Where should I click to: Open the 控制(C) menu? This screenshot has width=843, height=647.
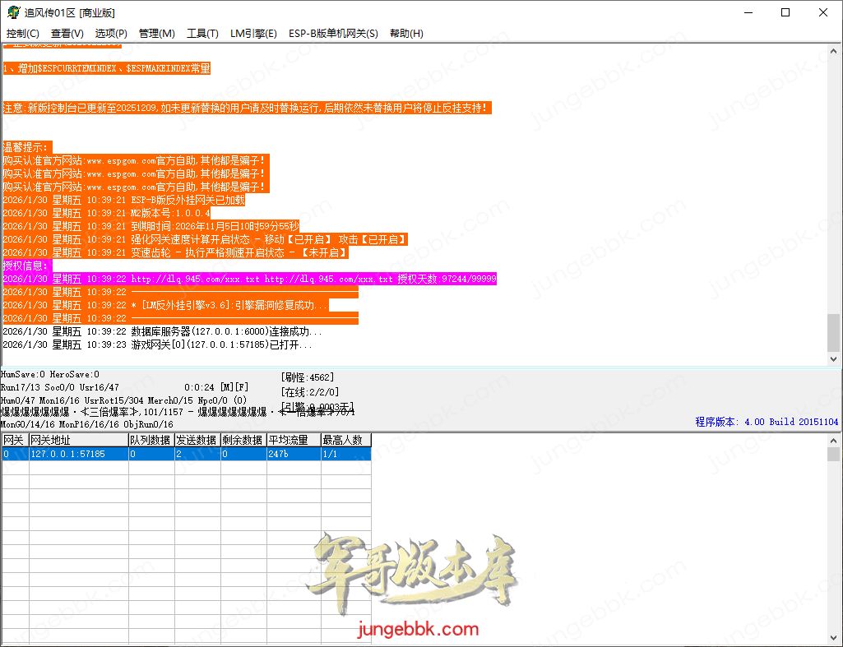pos(23,34)
